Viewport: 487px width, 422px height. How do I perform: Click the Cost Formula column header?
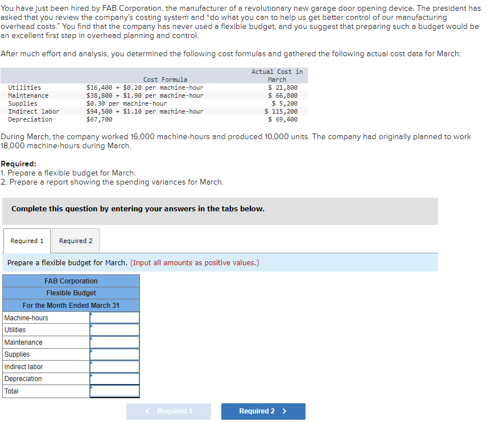coord(165,80)
